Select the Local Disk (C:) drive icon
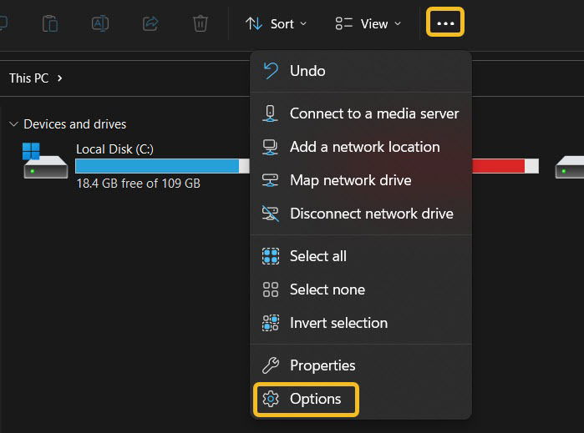This screenshot has height=433, width=584. 45,161
